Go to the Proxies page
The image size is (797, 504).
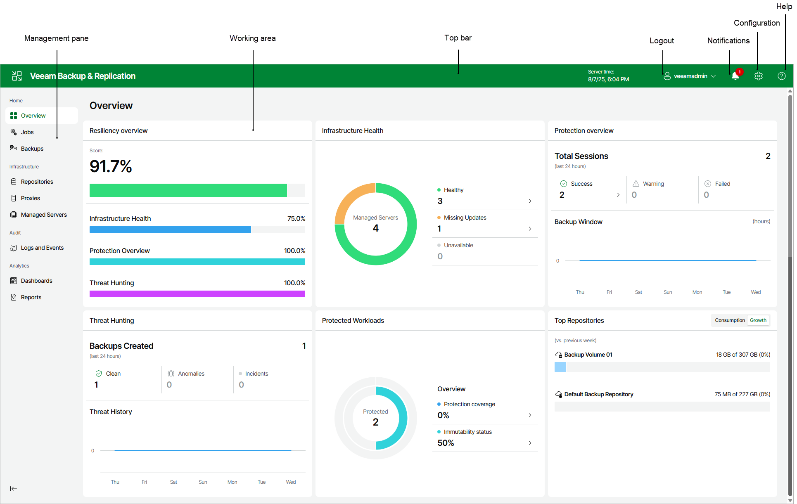coord(30,198)
